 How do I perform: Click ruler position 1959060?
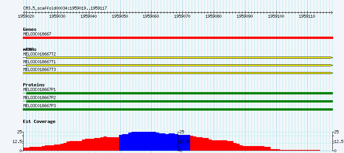[151, 16]
